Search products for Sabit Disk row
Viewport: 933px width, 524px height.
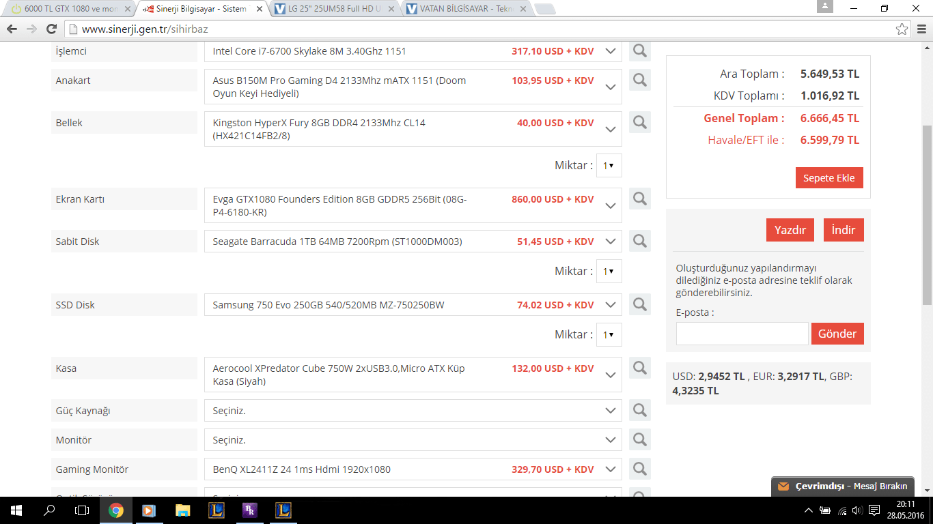coord(640,241)
